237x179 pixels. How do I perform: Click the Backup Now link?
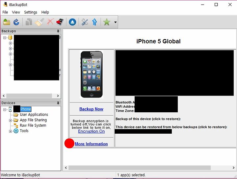(x=91, y=109)
